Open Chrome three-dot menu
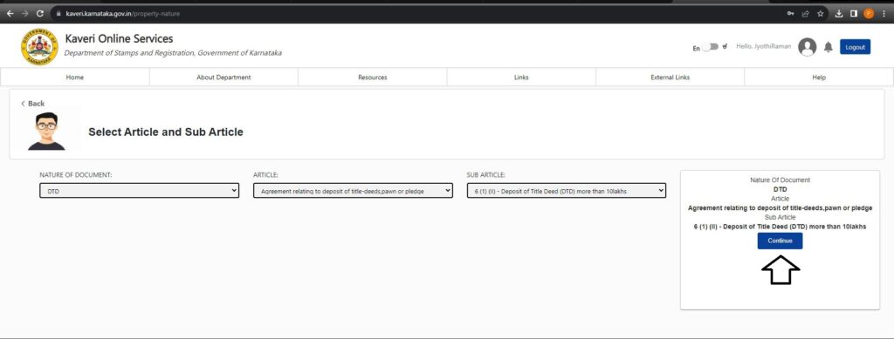Screen dimensions: 894x339 [884, 14]
